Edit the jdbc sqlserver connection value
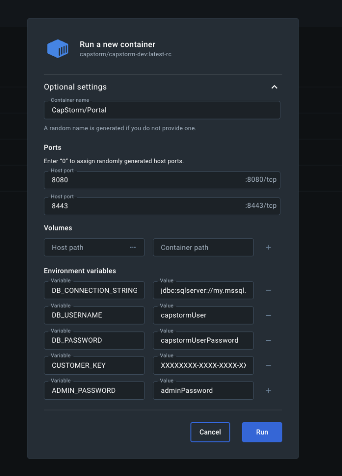 pyautogui.click(x=203, y=290)
